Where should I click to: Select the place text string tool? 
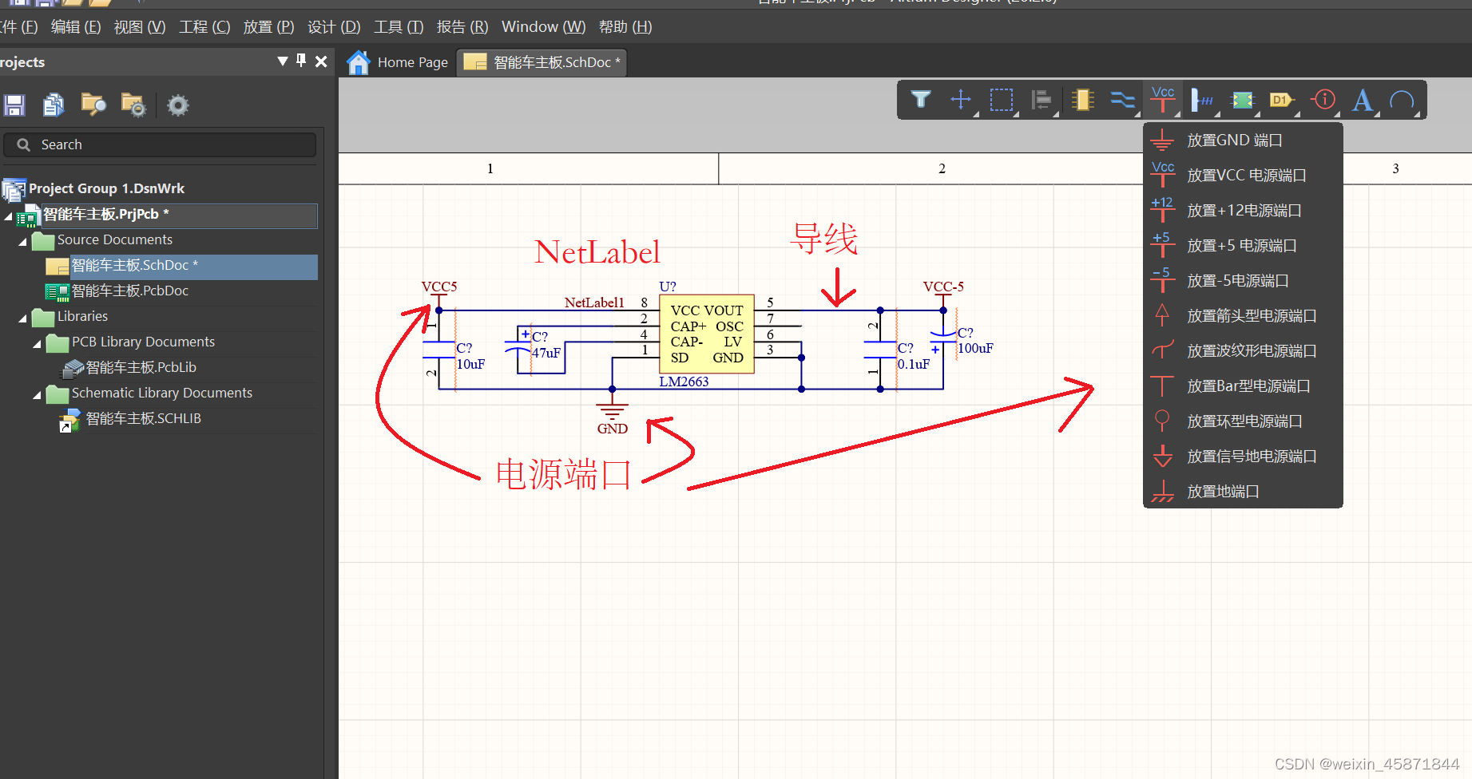pos(1363,100)
